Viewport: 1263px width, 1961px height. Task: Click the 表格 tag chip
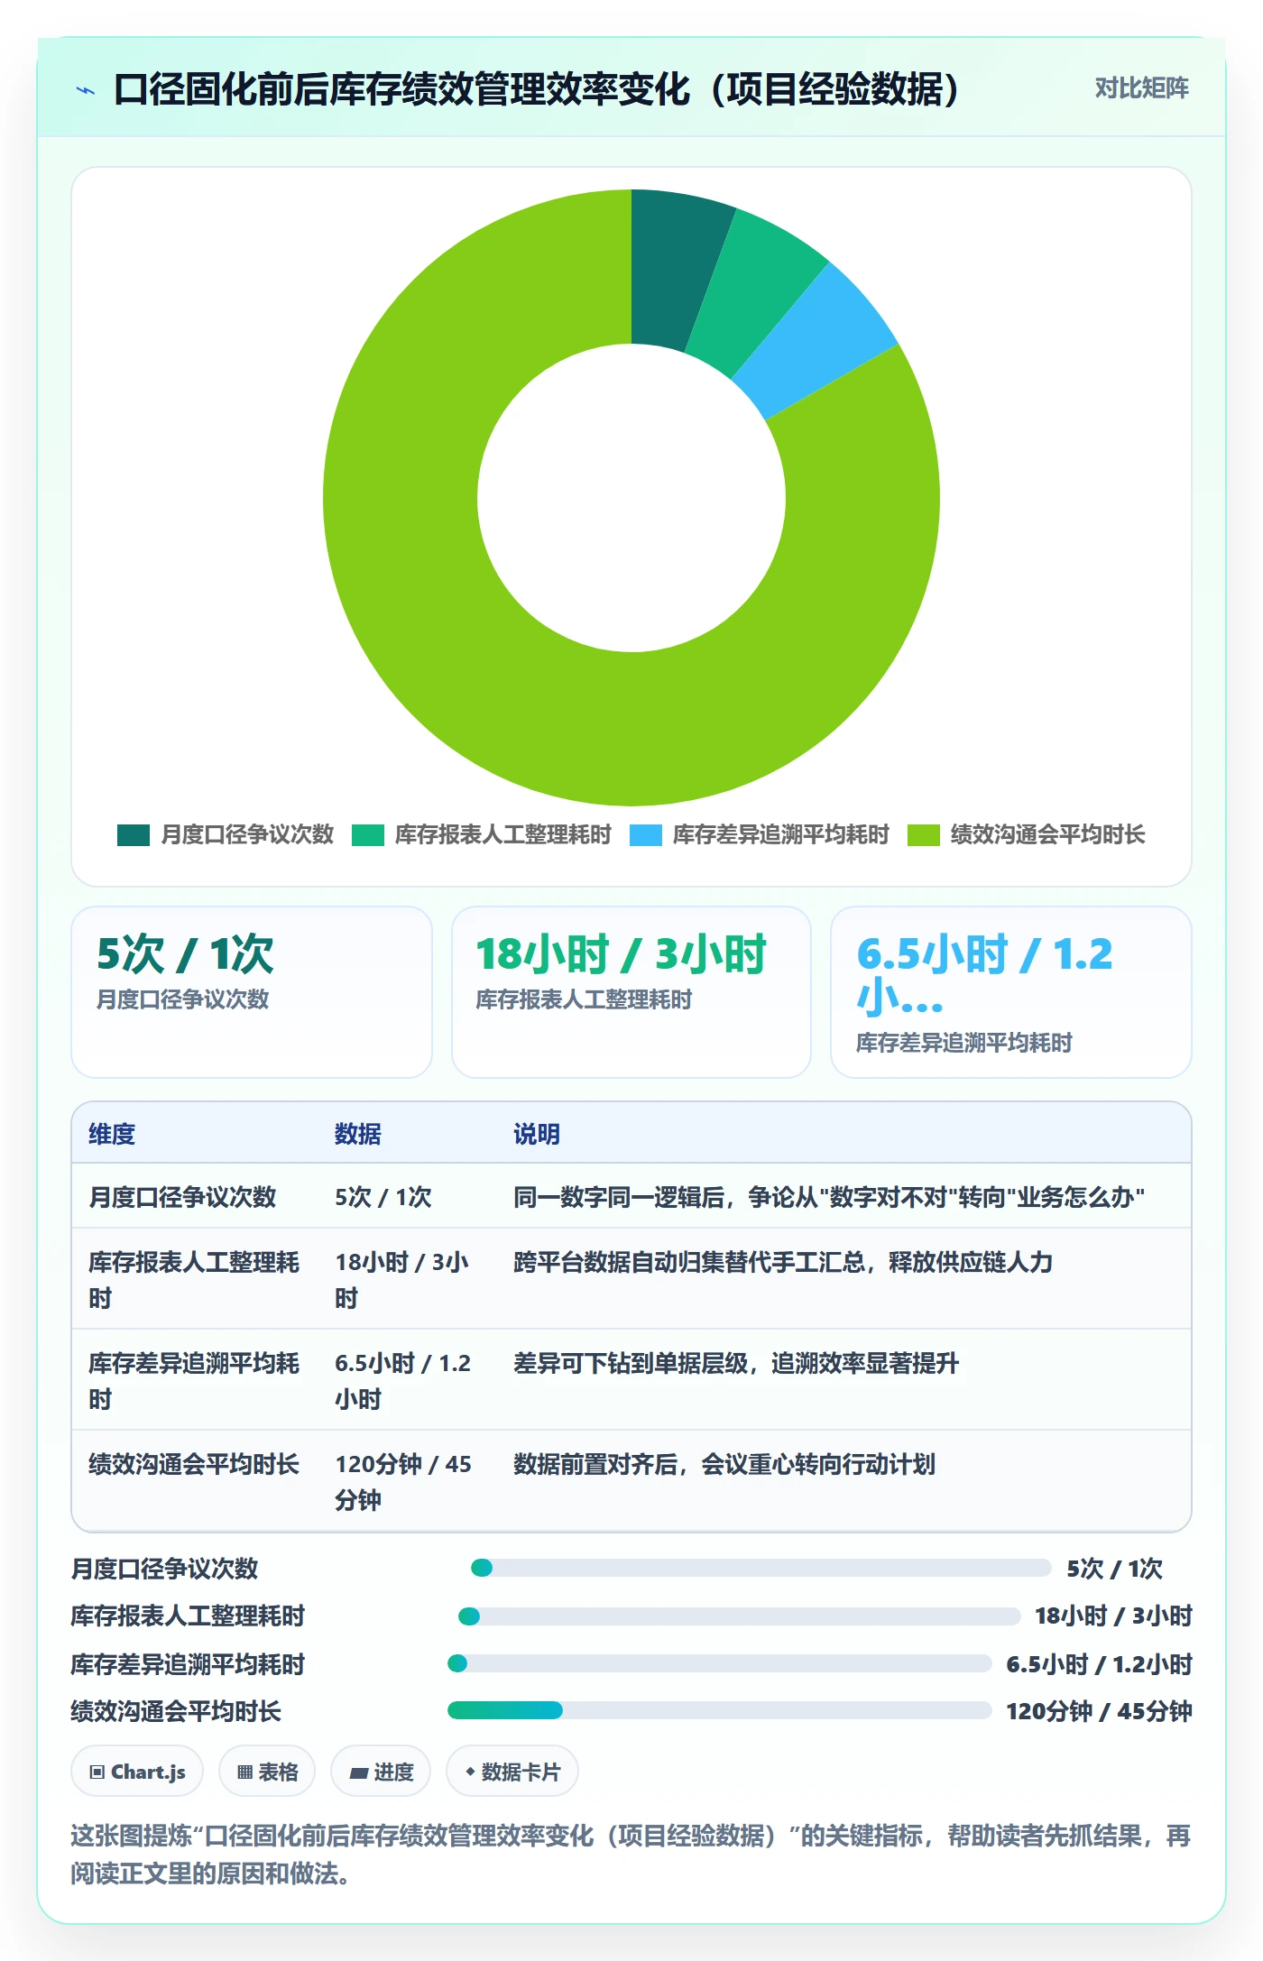(x=267, y=1772)
